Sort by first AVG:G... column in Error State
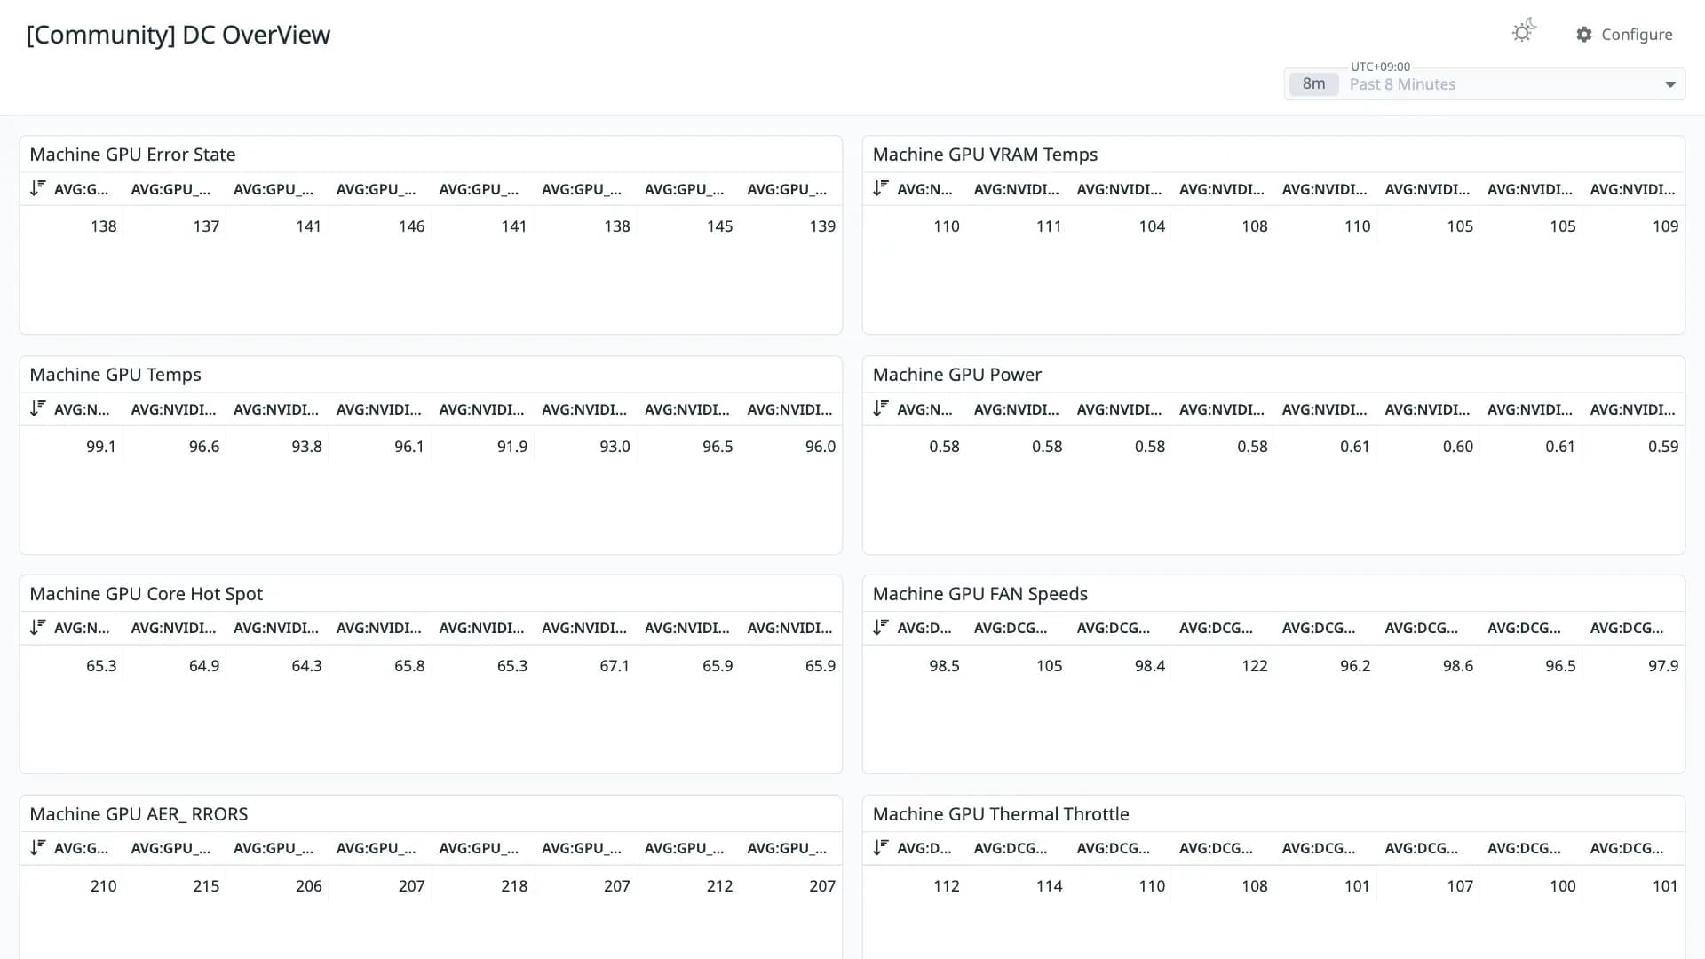This screenshot has width=1705, height=959. (82, 189)
